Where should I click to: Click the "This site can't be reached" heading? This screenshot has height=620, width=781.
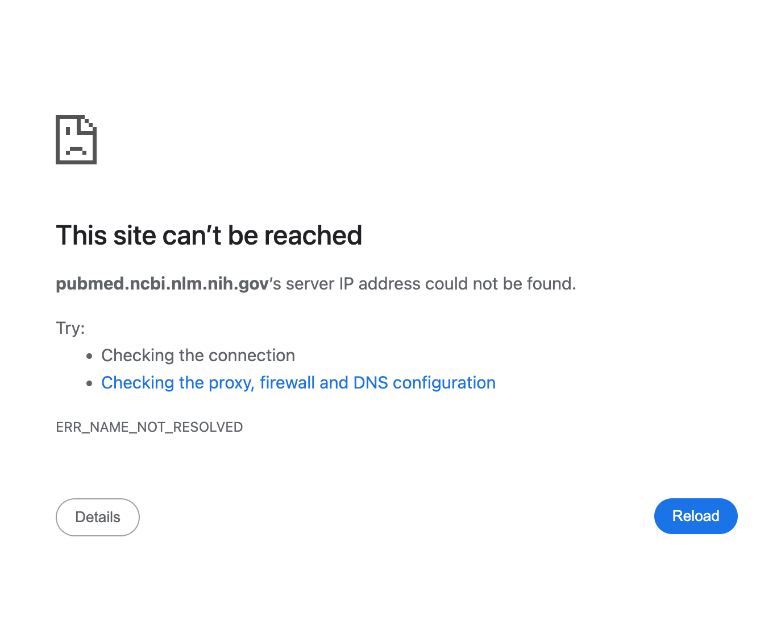(209, 235)
